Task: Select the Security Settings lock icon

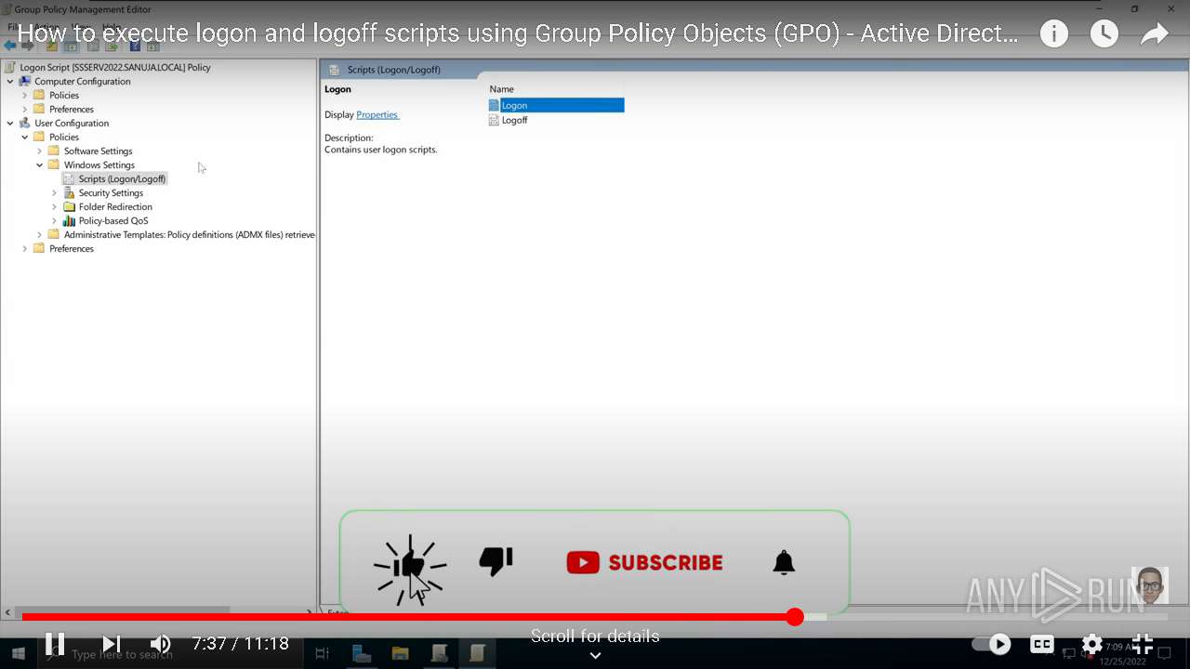Action: [69, 192]
